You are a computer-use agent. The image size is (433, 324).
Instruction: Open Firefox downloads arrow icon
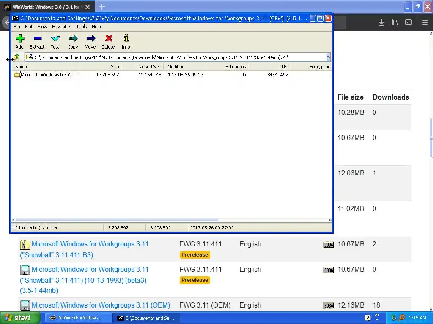point(381,22)
